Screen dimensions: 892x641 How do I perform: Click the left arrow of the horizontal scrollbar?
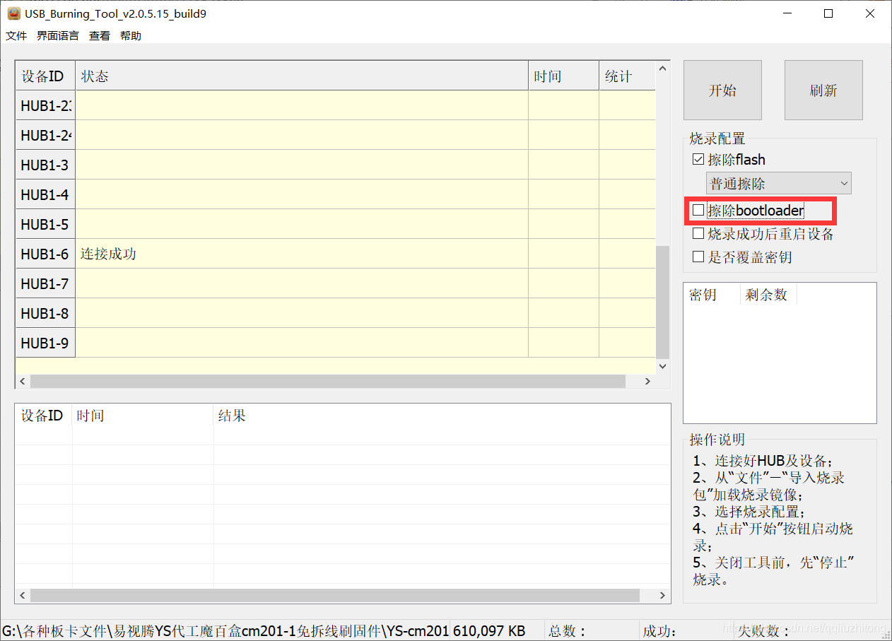click(22, 381)
